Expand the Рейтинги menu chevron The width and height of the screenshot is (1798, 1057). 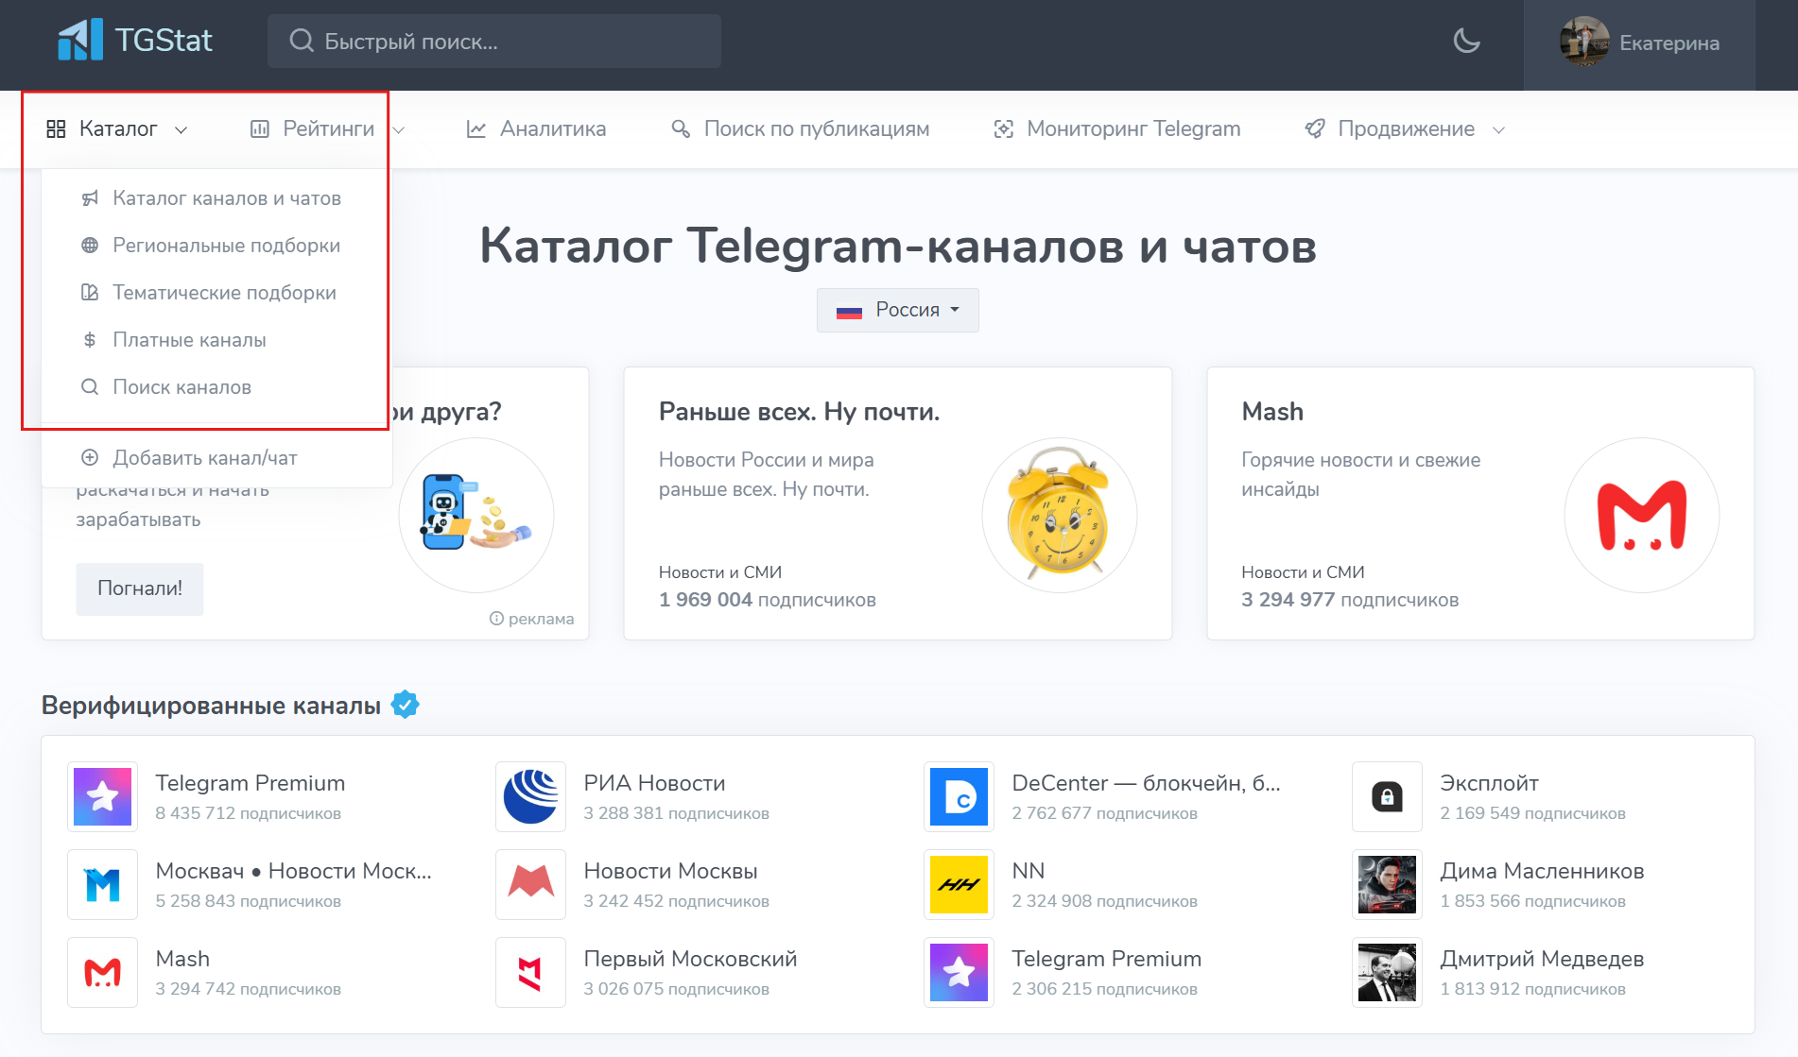point(398,129)
